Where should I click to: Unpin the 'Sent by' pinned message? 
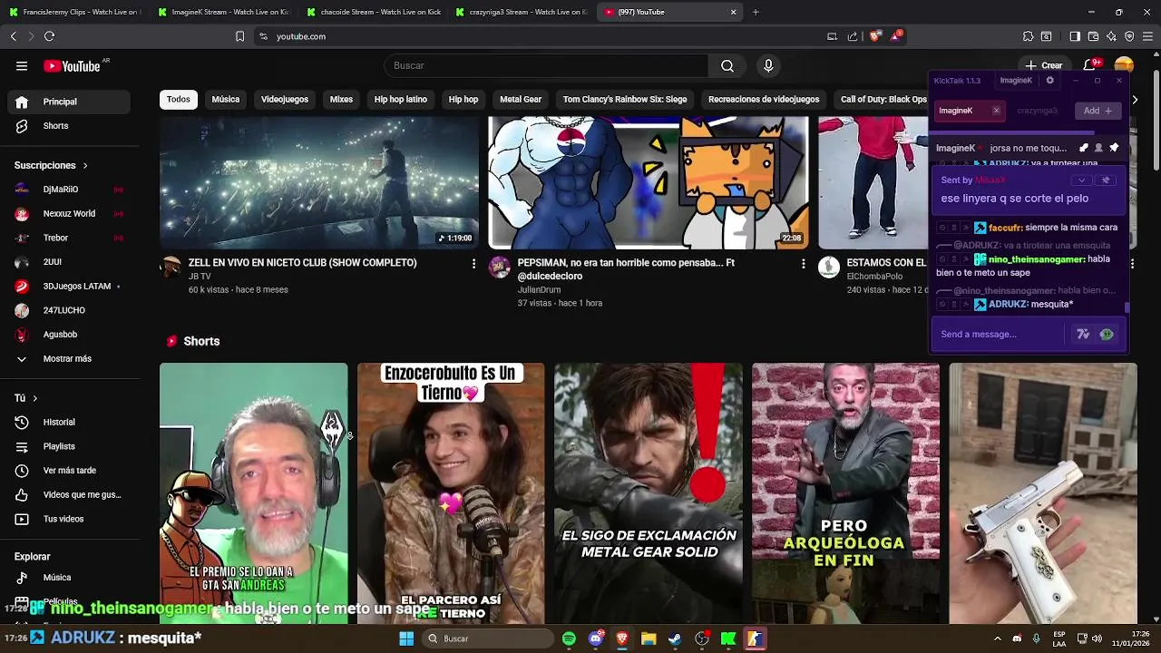pos(1105,180)
